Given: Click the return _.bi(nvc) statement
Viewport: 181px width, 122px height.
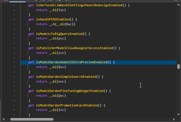Looking at the screenshot, I should 51,81.
